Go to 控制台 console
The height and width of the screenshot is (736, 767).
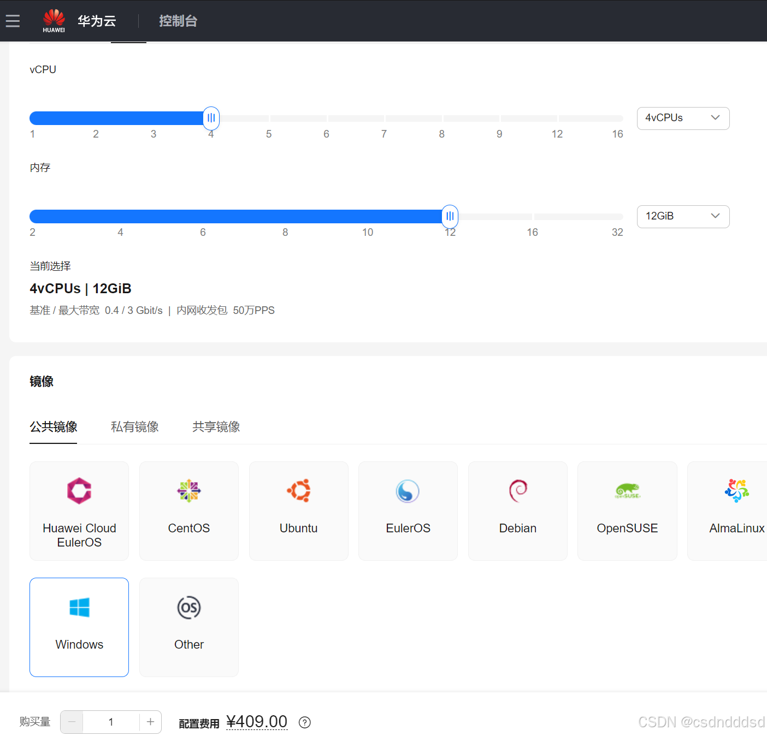(178, 21)
